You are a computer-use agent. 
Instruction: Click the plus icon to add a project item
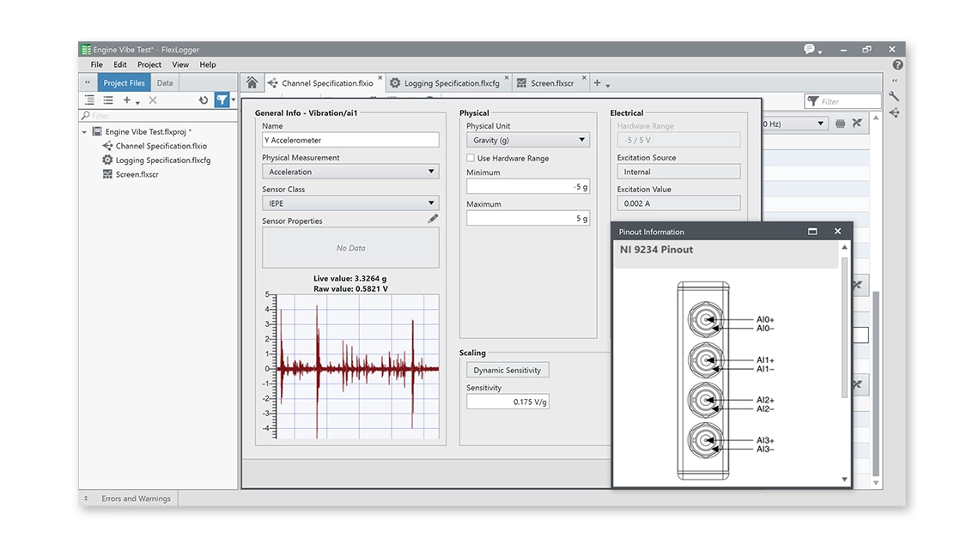point(127,100)
